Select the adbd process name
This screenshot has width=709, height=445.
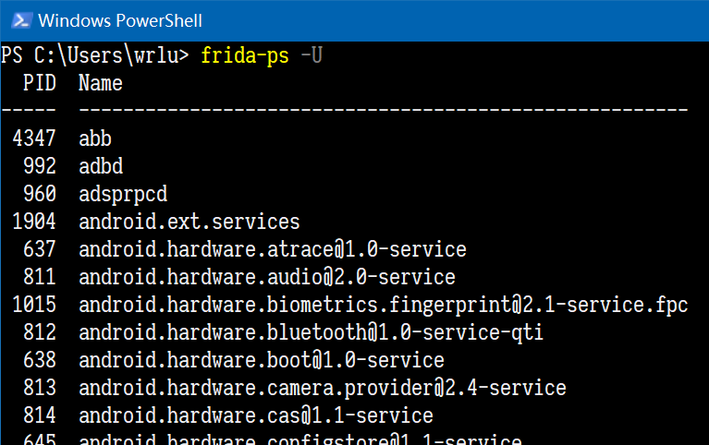point(101,166)
